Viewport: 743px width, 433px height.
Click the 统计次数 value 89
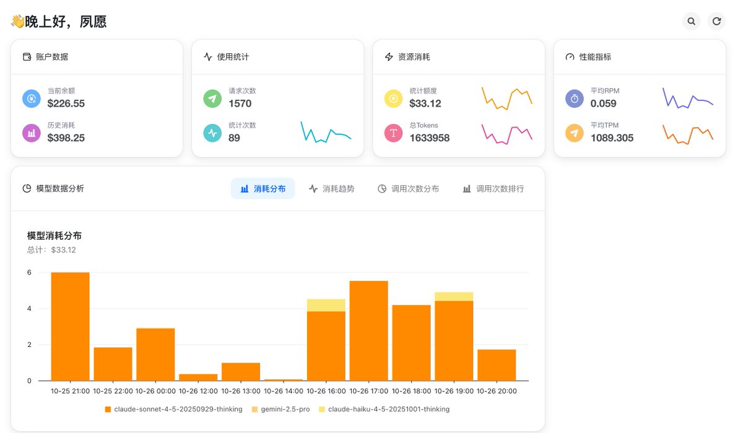[x=234, y=138]
